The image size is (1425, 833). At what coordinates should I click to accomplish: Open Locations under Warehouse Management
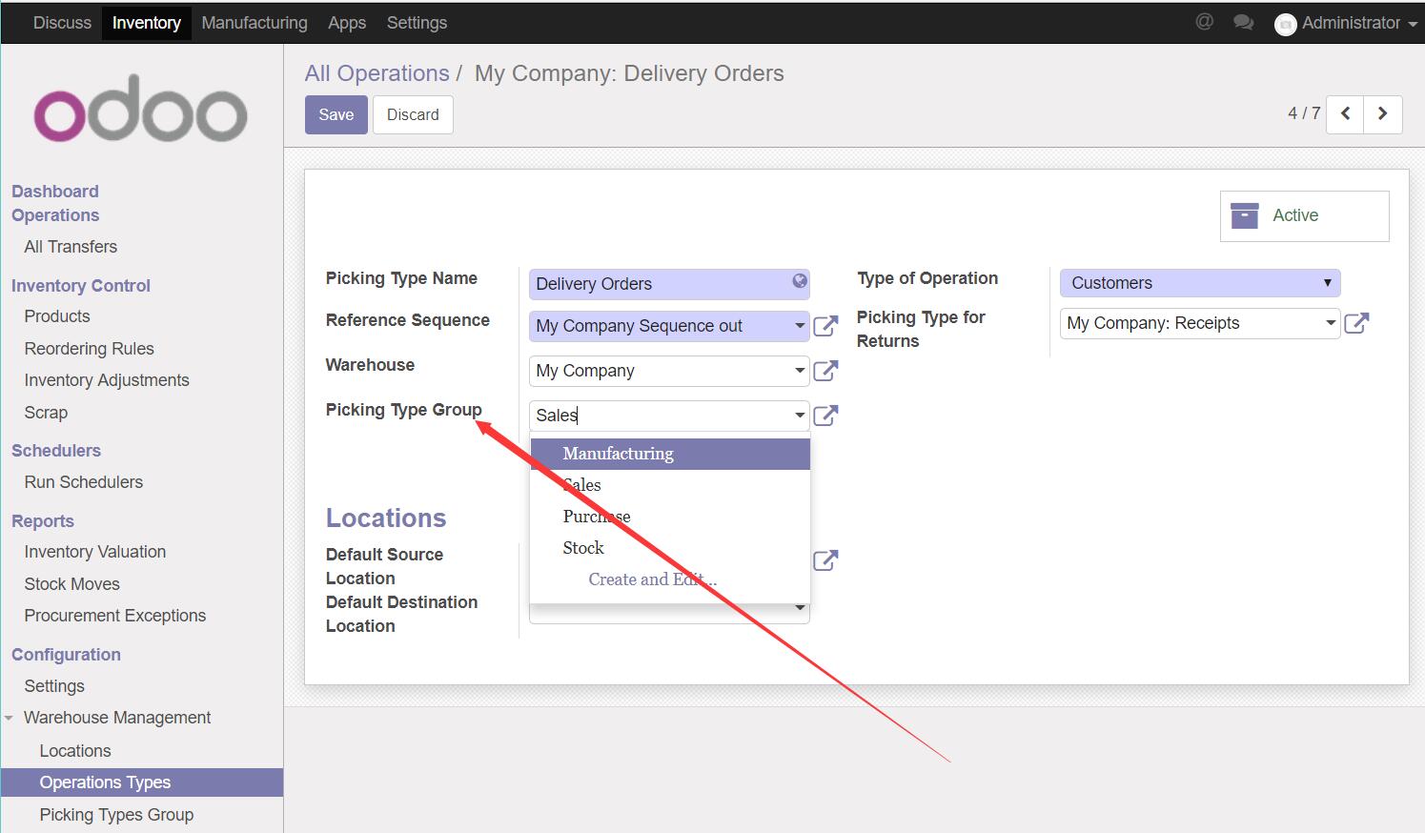[x=75, y=751]
